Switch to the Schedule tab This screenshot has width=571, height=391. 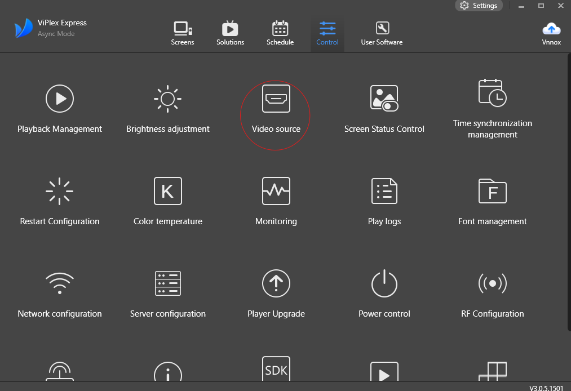coord(280,33)
